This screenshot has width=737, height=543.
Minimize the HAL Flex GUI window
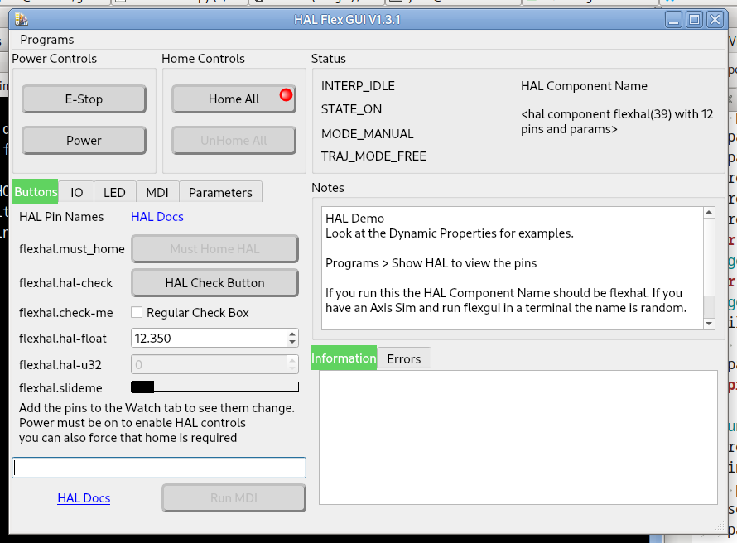(x=675, y=19)
